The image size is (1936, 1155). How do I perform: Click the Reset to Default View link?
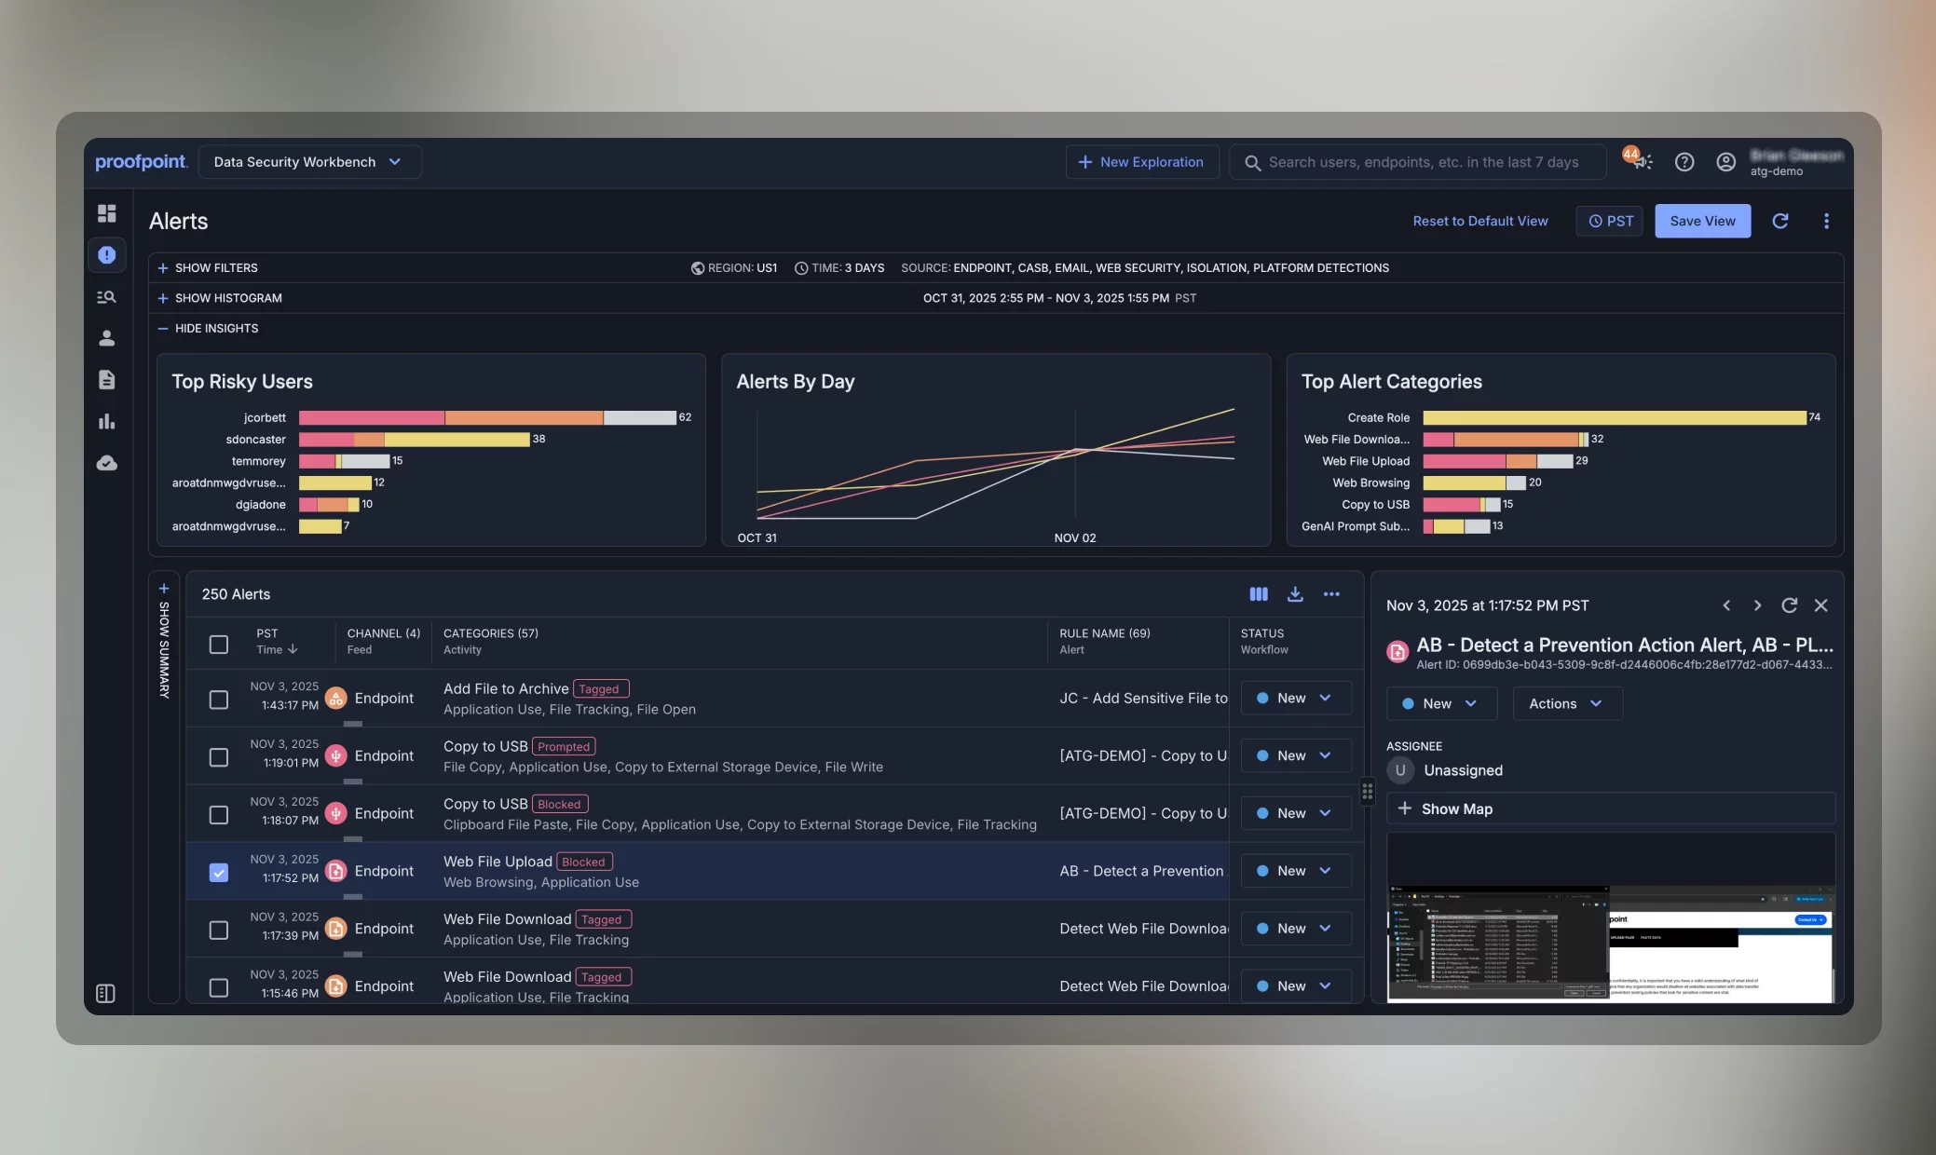pyautogui.click(x=1479, y=222)
